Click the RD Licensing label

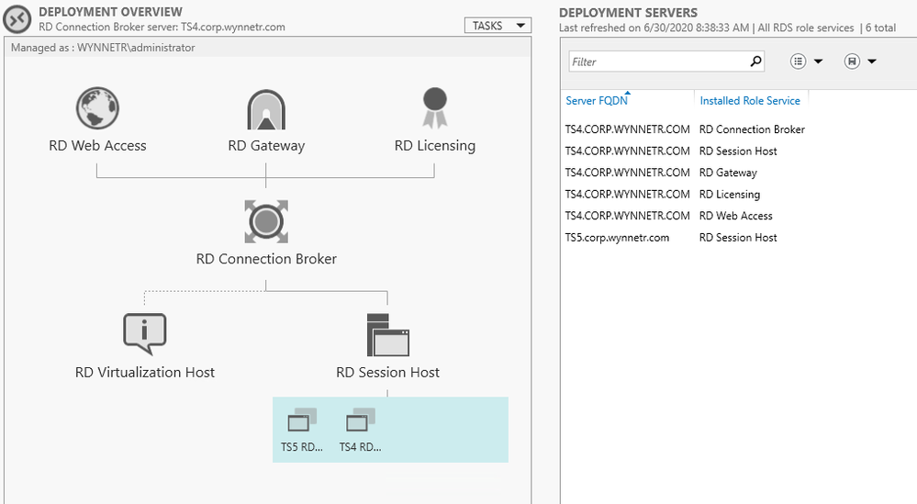point(434,146)
